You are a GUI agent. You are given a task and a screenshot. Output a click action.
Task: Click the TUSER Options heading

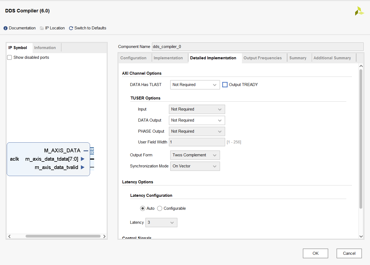(145, 98)
